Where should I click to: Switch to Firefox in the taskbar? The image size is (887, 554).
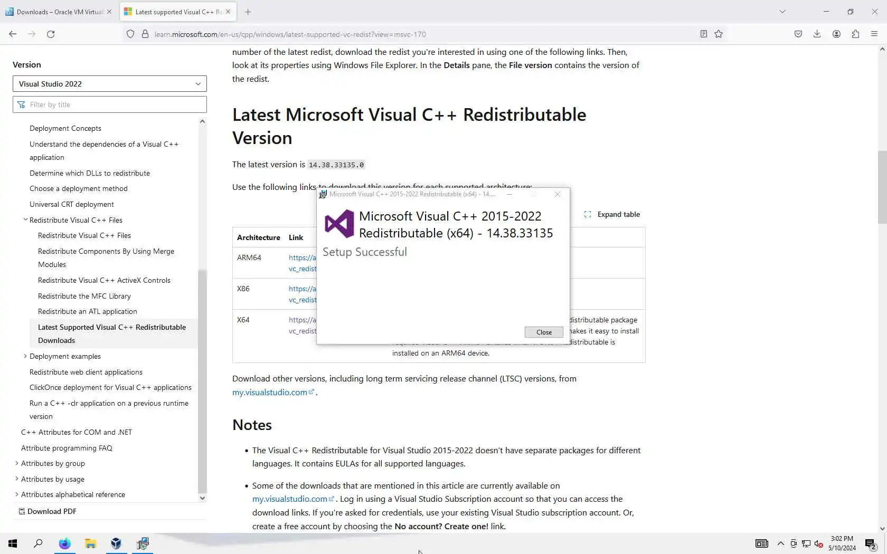pyautogui.click(x=64, y=543)
